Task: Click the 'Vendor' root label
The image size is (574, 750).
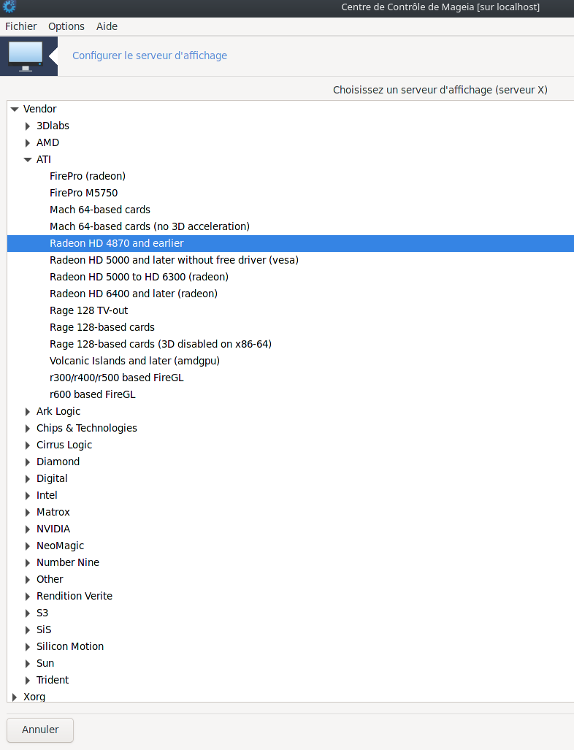Action: [39, 109]
